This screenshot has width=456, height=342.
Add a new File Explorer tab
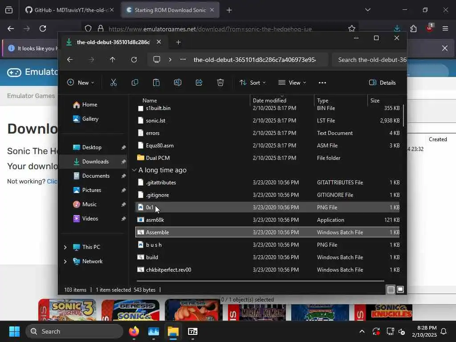click(x=178, y=42)
